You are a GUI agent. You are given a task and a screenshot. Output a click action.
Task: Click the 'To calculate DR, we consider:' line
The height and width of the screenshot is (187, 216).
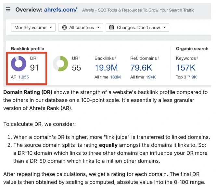point(40,124)
